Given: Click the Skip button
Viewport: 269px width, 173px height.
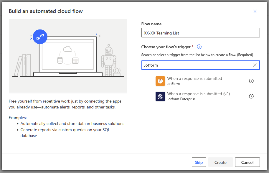Looking at the screenshot, I should (x=199, y=162).
